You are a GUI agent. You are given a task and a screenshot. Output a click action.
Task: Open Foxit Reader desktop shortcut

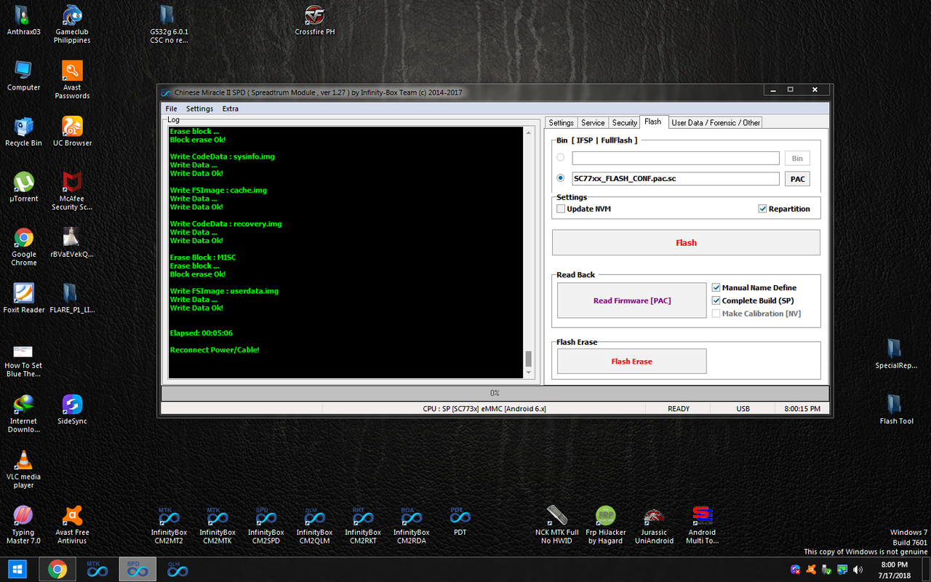(x=23, y=298)
